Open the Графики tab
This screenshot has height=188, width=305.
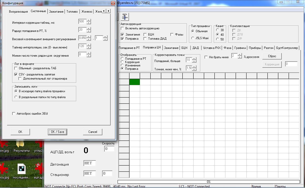coord(240,48)
